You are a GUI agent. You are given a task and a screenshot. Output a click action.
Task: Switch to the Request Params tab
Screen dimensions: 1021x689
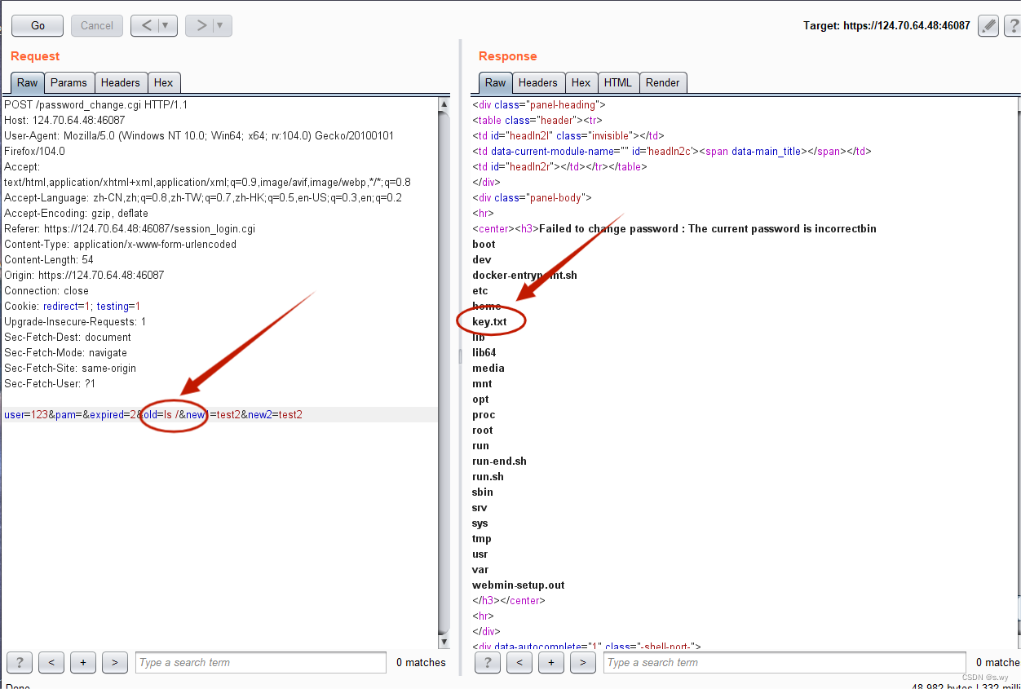tap(69, 82)
